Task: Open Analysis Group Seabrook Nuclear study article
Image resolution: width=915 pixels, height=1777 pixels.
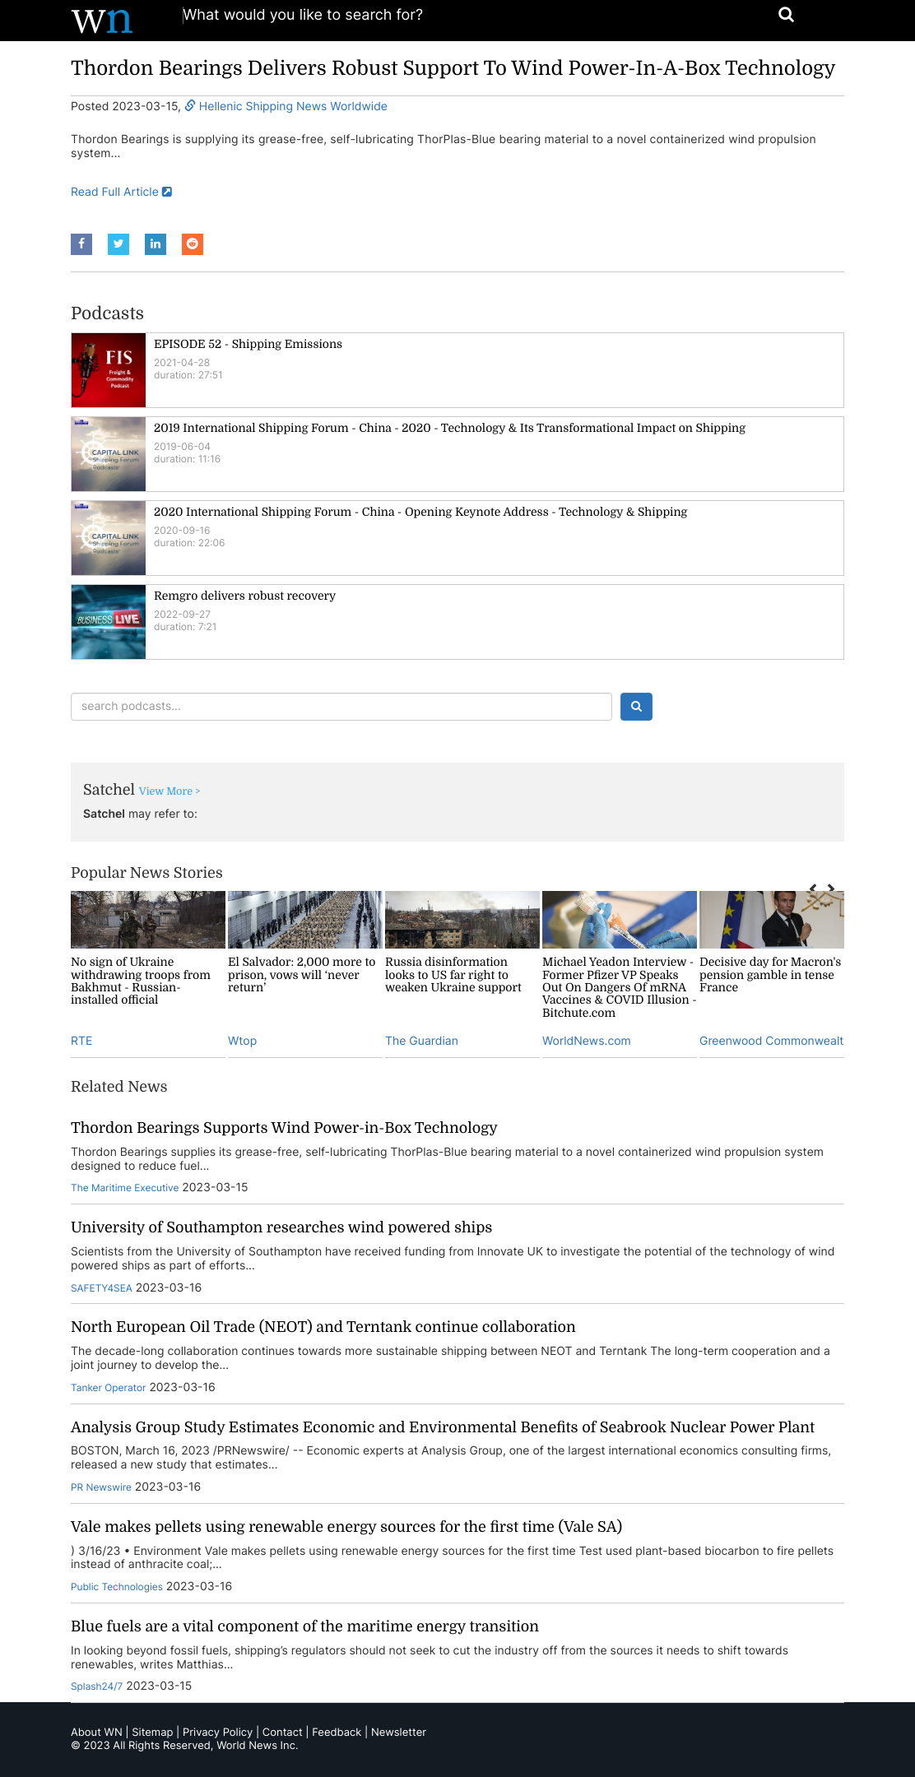Action: pyautogui.click(x=443, y=1427)
